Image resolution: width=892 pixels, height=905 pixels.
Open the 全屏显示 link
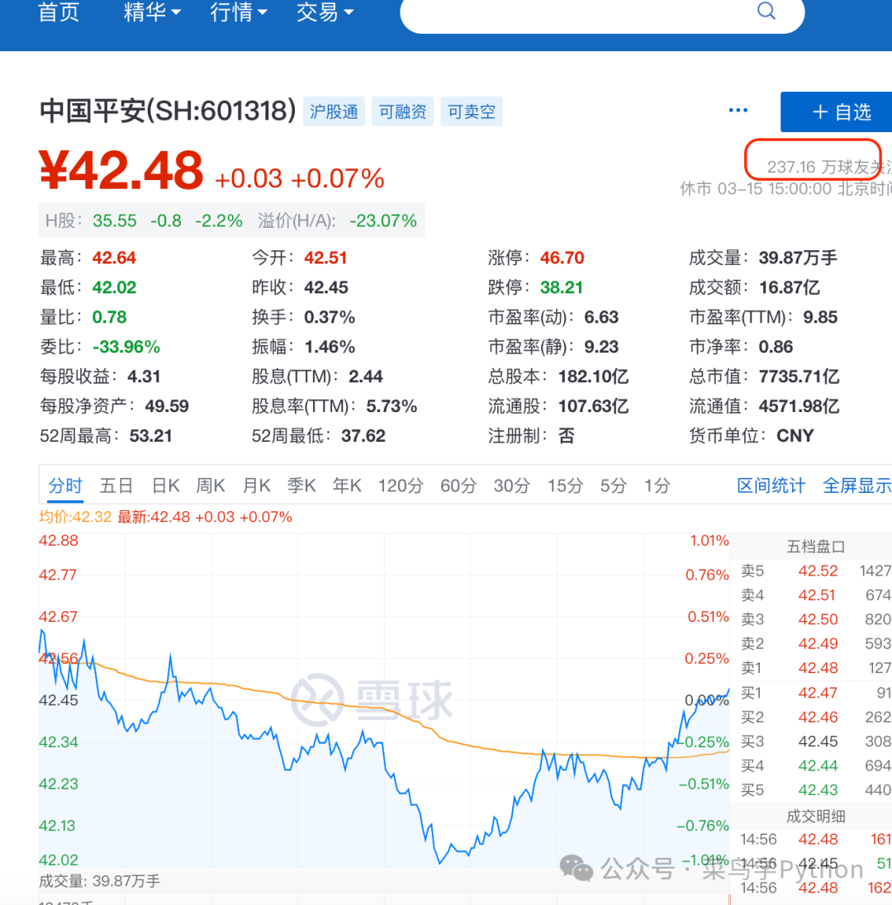point(856,486)
